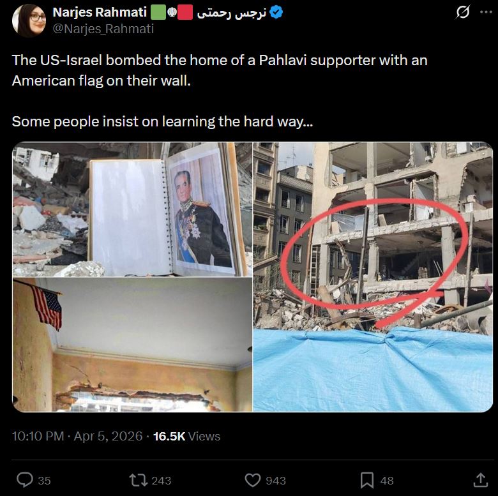Open the three-dot more options menu

[486, 12]
